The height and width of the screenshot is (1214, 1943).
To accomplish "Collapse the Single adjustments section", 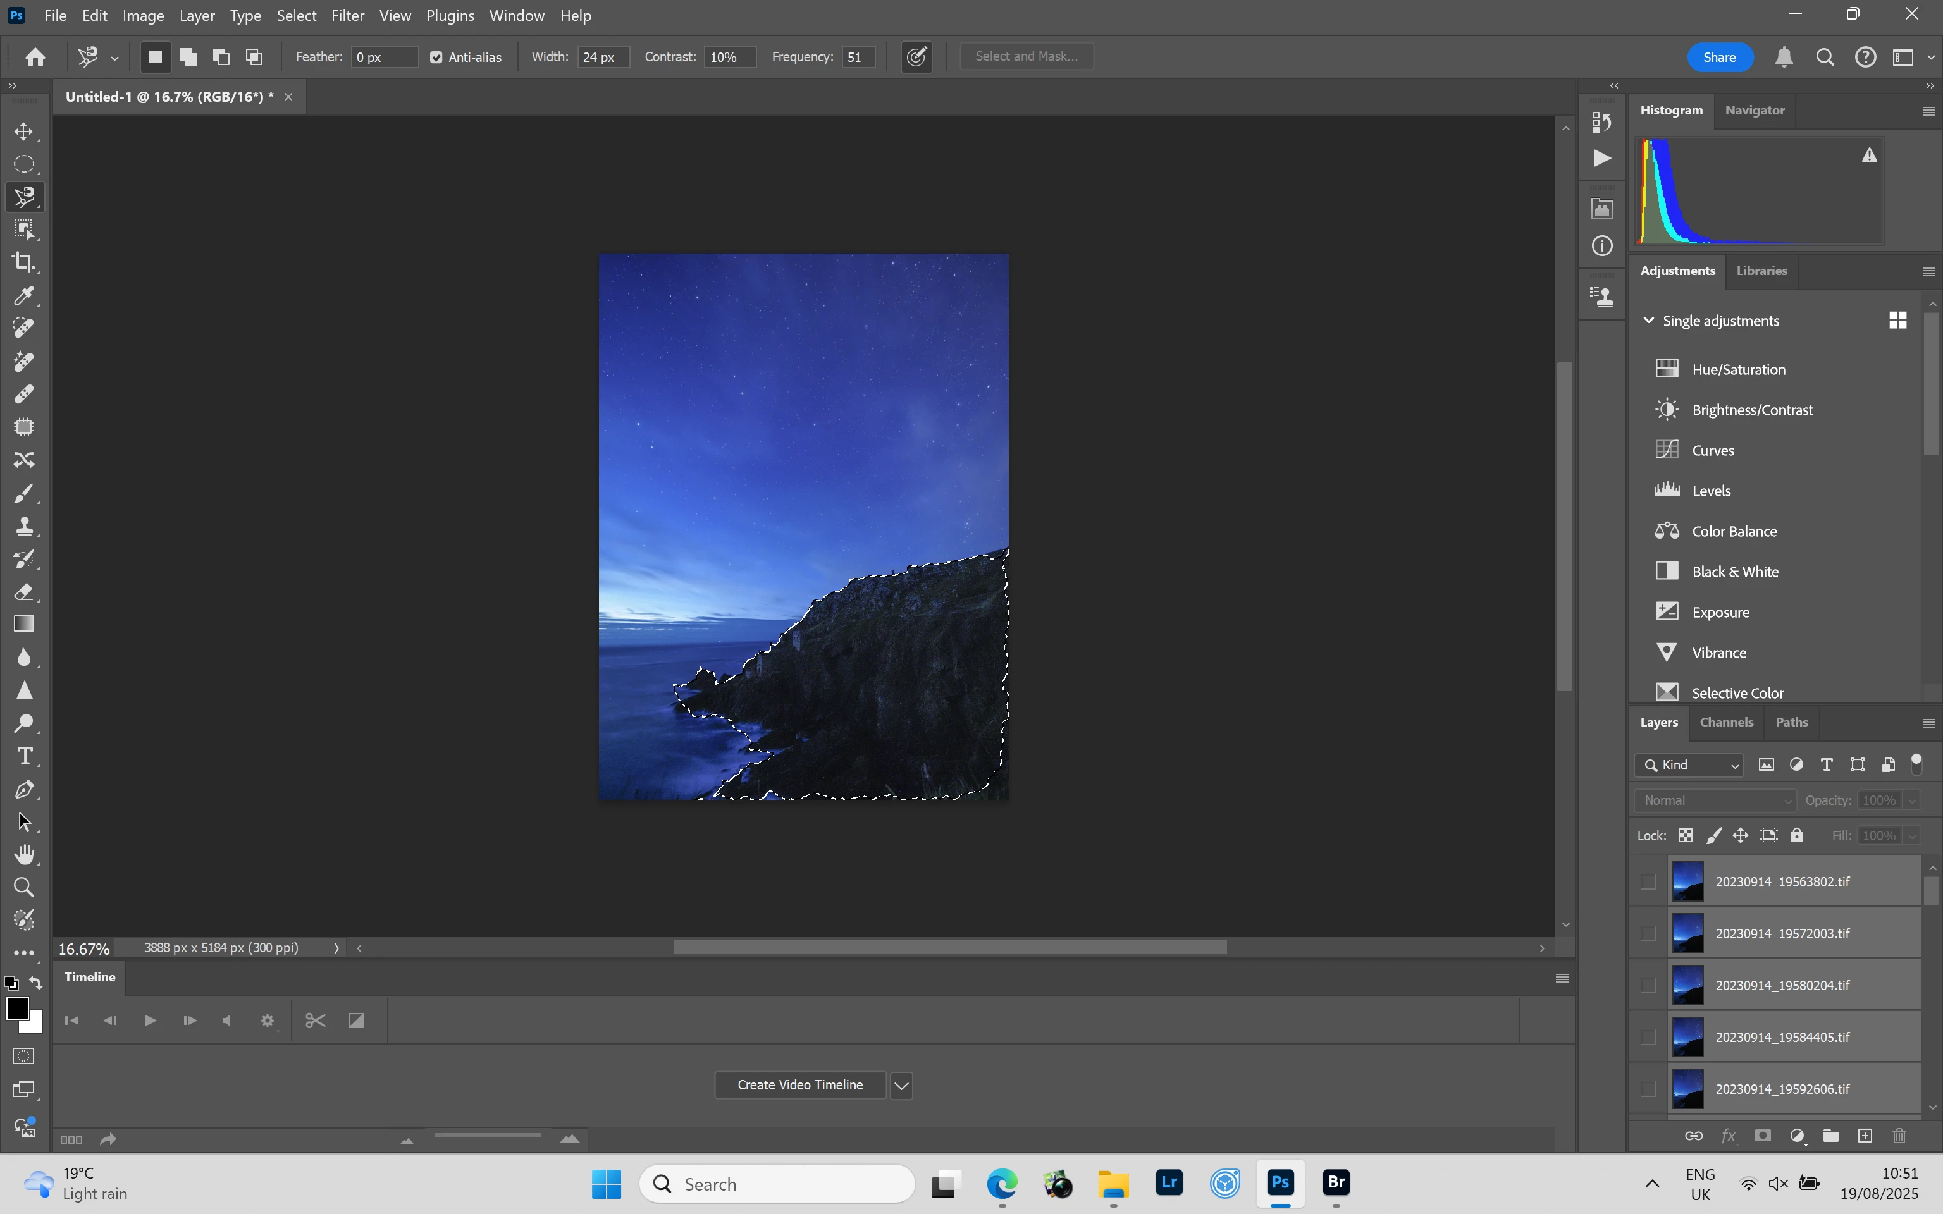I will 1649,321.
